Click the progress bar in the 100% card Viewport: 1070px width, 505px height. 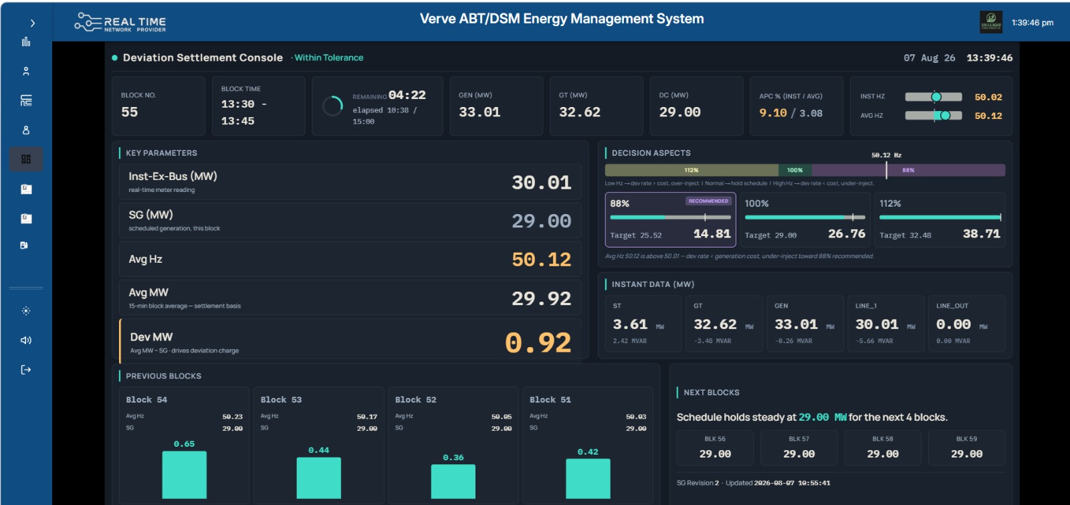(x=805, y=217)
